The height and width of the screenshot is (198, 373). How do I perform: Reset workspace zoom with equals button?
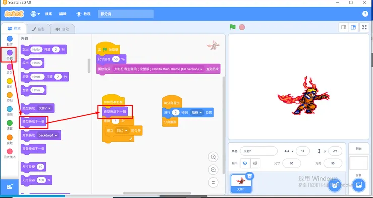(x=213, y=182)
